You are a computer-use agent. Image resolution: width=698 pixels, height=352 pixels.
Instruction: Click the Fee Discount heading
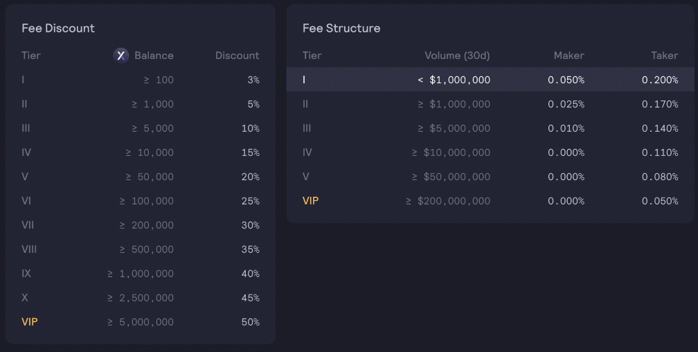coord(58,28)
